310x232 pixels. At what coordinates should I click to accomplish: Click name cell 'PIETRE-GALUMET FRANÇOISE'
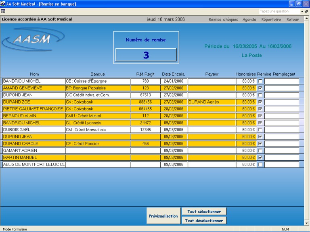tap(34, 109)
